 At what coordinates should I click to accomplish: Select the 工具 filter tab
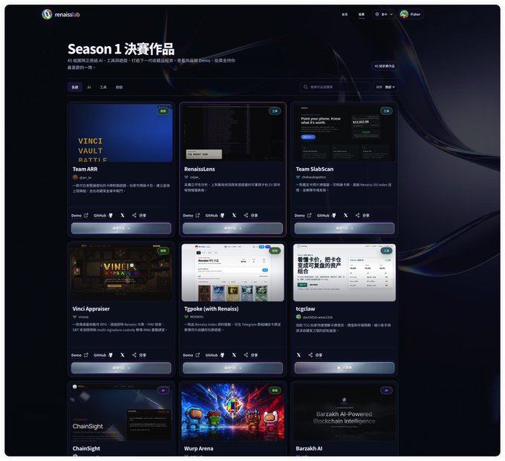coord(103,87)
